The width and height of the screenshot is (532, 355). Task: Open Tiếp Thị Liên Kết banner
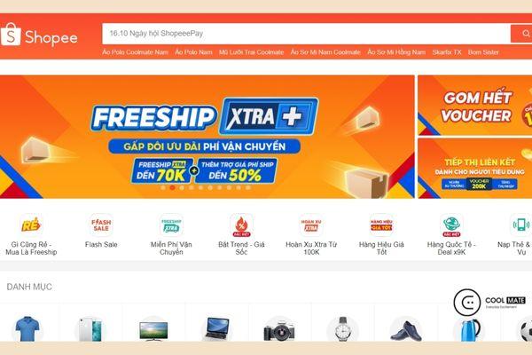coord(475,168)
